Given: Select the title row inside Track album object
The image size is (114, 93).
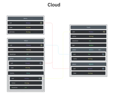Looking at the screenshot, I should pyautogui.click(x=88, y=59).
